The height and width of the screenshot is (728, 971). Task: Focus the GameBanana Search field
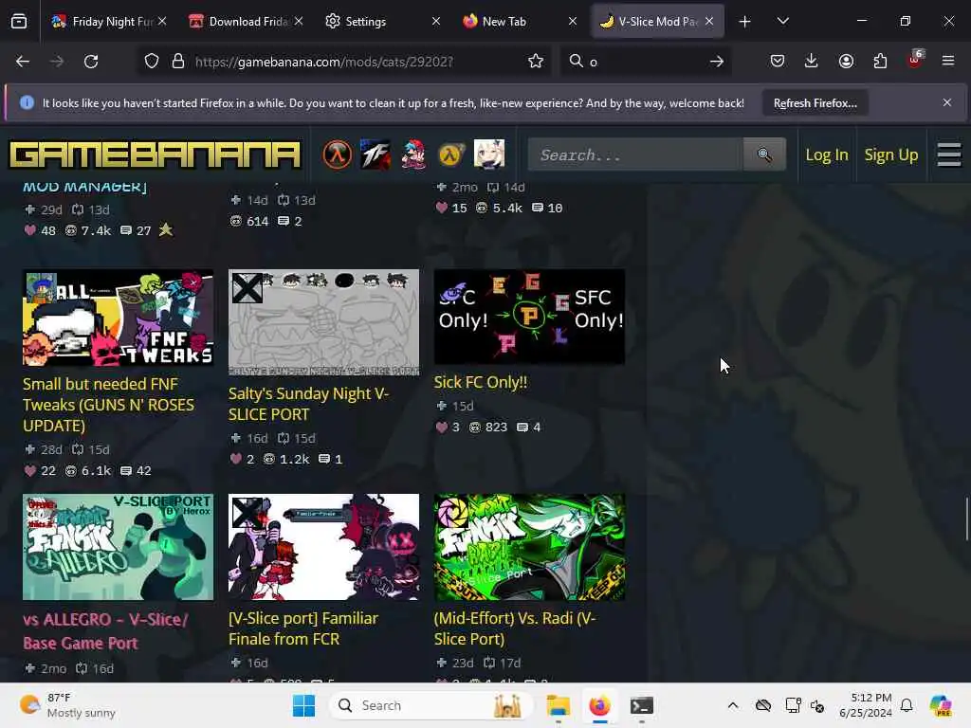(x=635, y=155)
